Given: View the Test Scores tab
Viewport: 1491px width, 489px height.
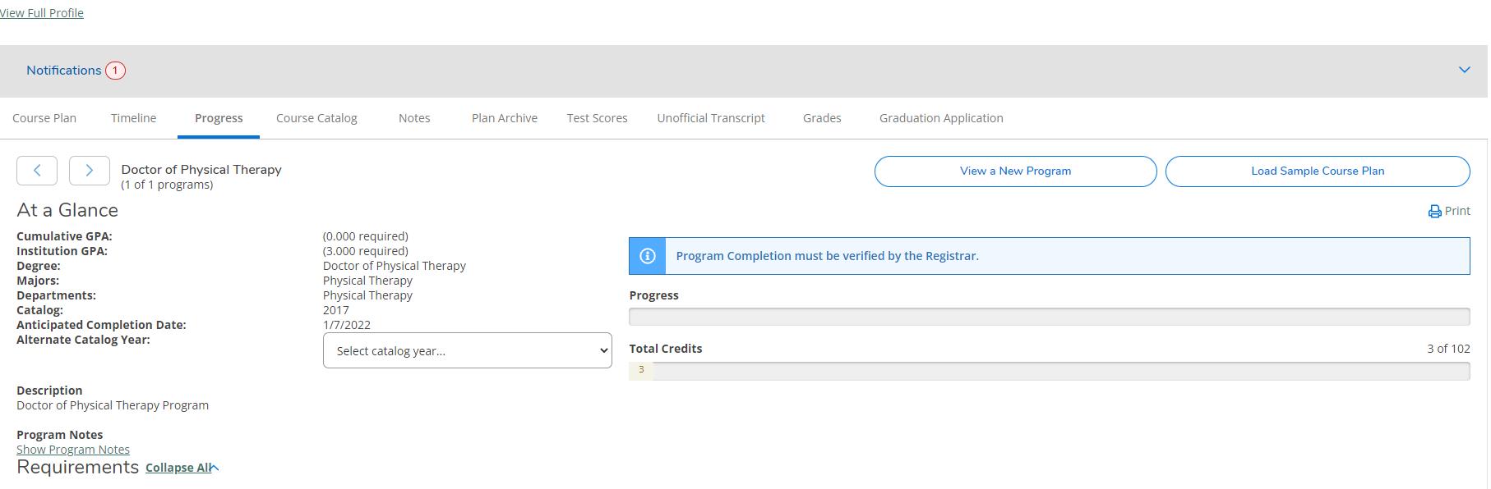Looking at the screenshot, I should 597,118.
